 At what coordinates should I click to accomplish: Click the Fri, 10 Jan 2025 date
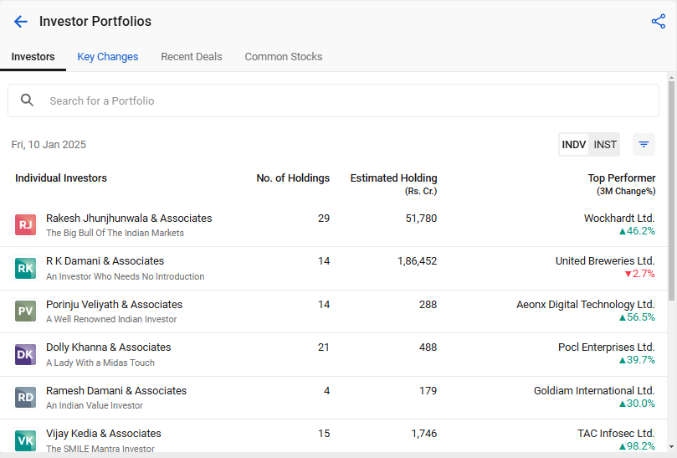pos(49,145)
